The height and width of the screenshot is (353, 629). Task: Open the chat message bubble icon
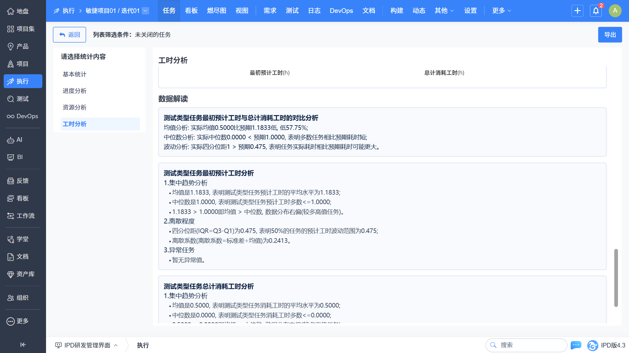(x=576, y=345)
